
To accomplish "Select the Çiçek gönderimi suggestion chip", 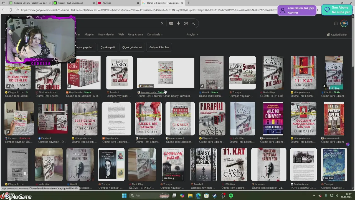I will (x=132, y=47).
